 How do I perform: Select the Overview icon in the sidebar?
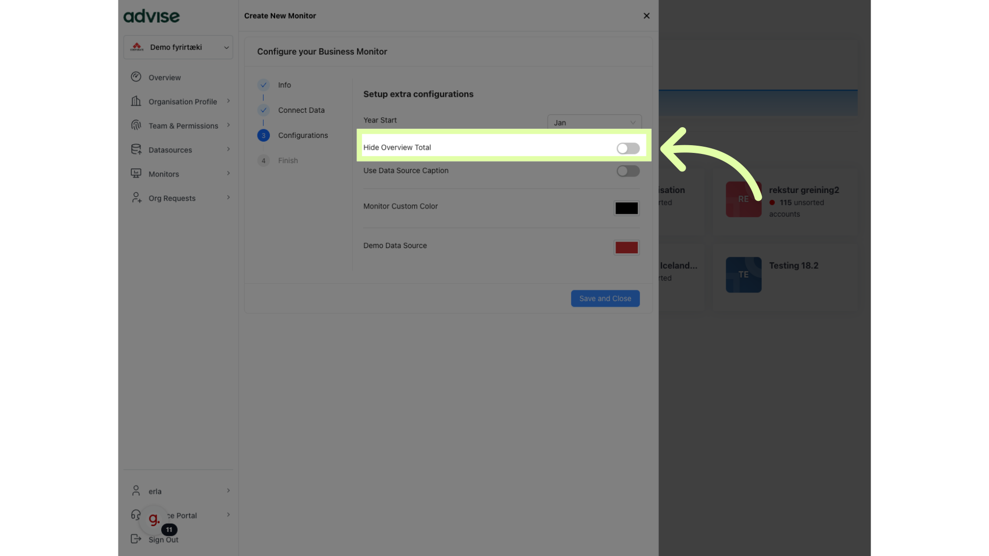135,77
